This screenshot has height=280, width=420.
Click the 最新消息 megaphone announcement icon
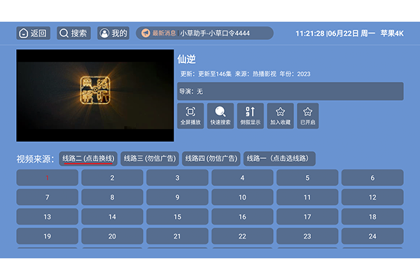(146, 33)
